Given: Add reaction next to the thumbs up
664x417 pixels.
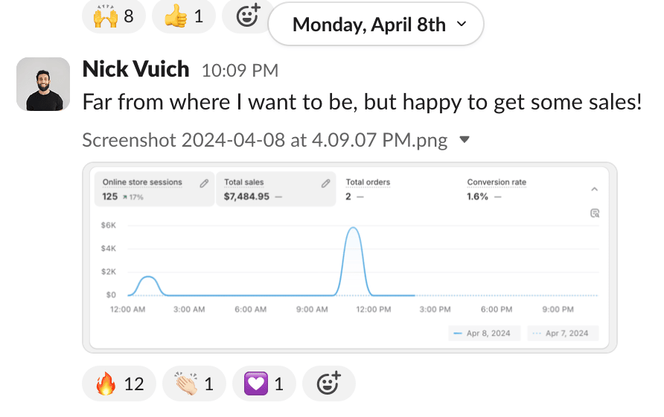Looking at the screenshot, I should [x=246, y=16].
